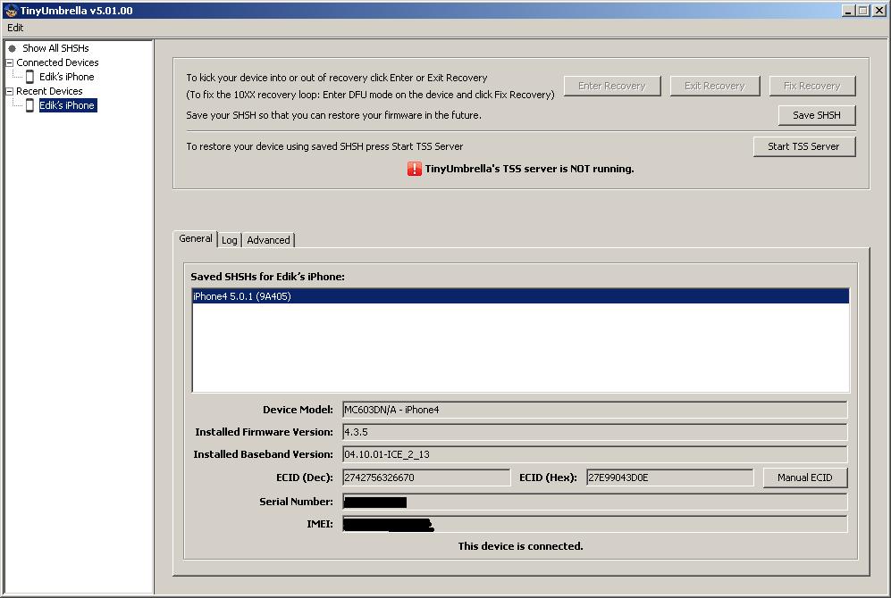The width and height of the screenshot is (891, 598).
Task: Collapse the Connected Devices tree node
Action: (9, 62)
